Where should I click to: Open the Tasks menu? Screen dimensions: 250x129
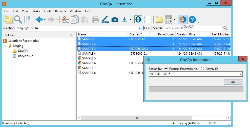point(36,11)
